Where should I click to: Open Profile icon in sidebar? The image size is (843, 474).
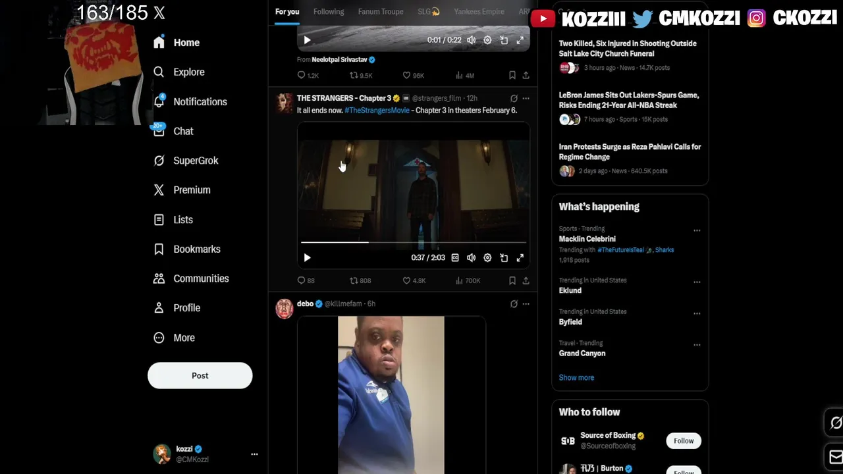[159, 307]
